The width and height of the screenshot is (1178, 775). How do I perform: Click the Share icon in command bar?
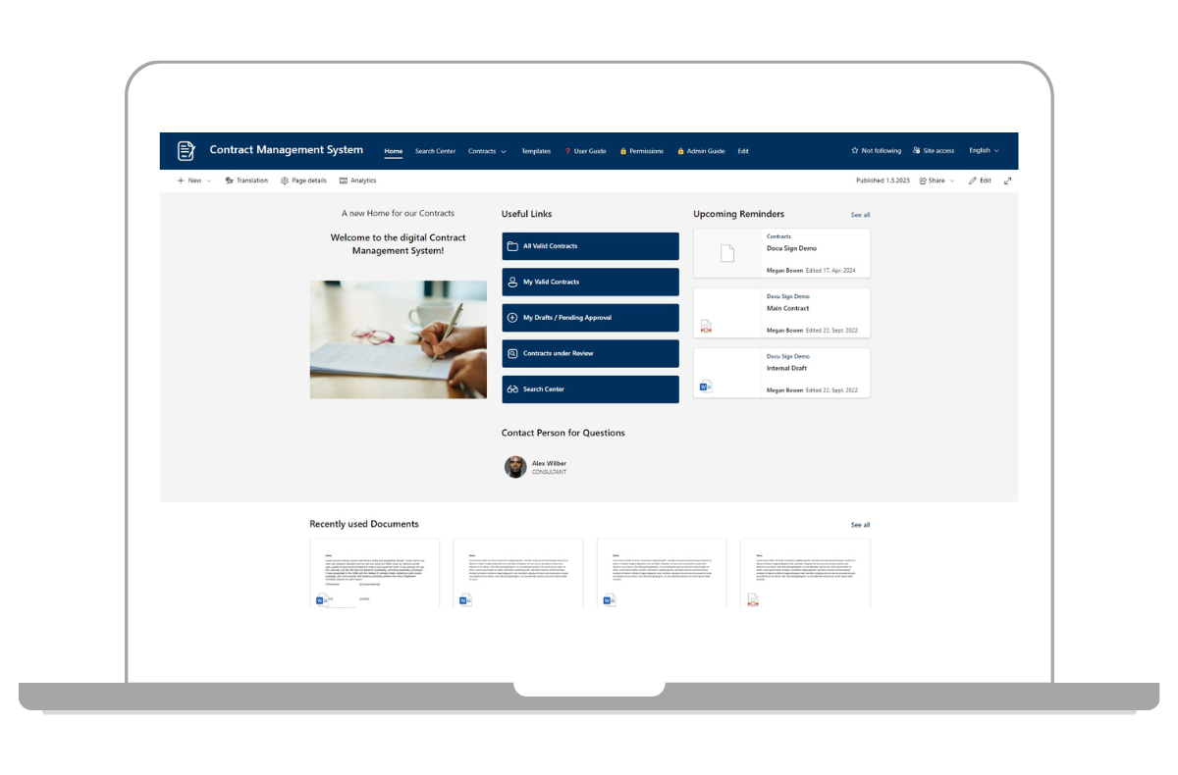923,181
